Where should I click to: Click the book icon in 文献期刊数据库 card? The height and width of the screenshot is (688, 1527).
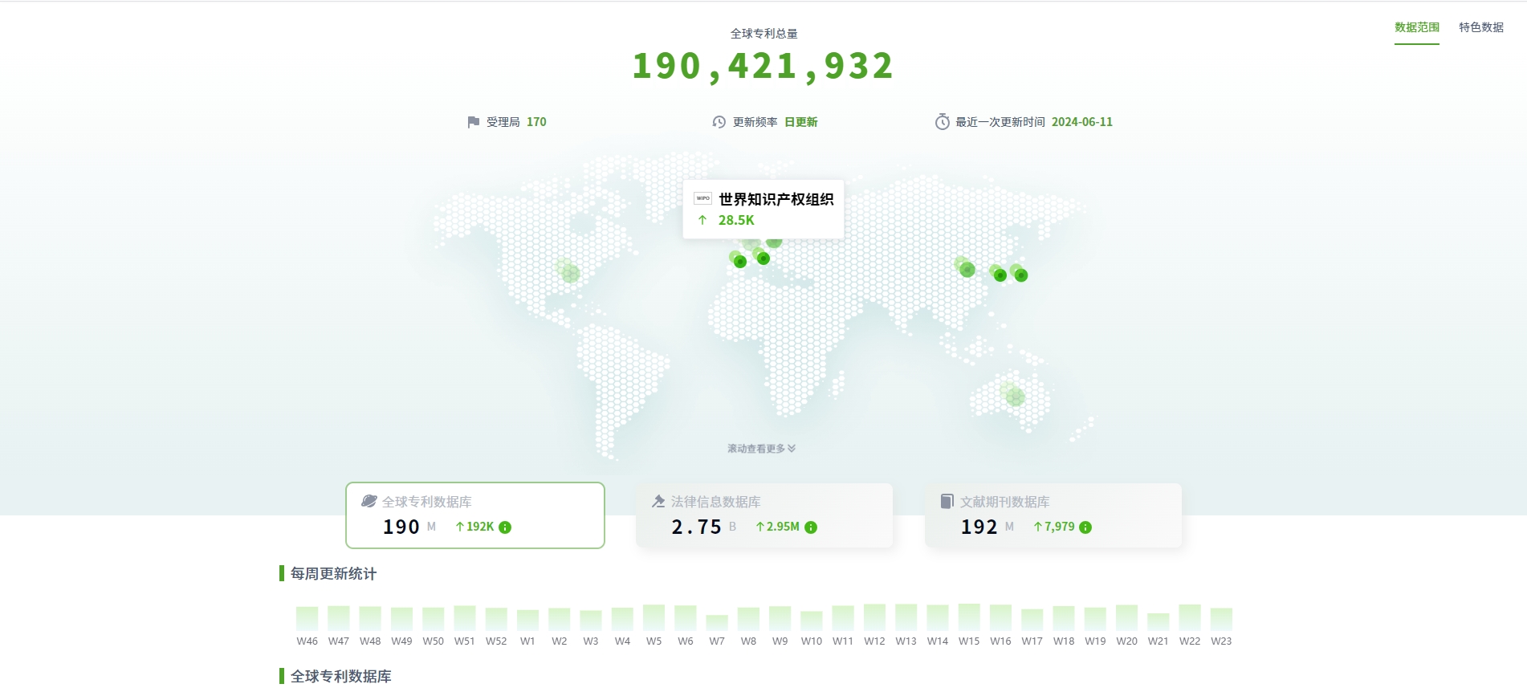947,501
